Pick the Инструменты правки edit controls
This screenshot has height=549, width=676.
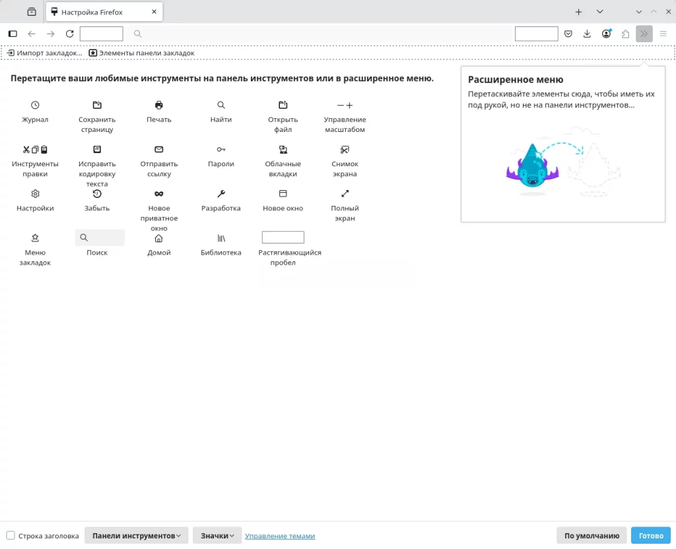point(35,150)
